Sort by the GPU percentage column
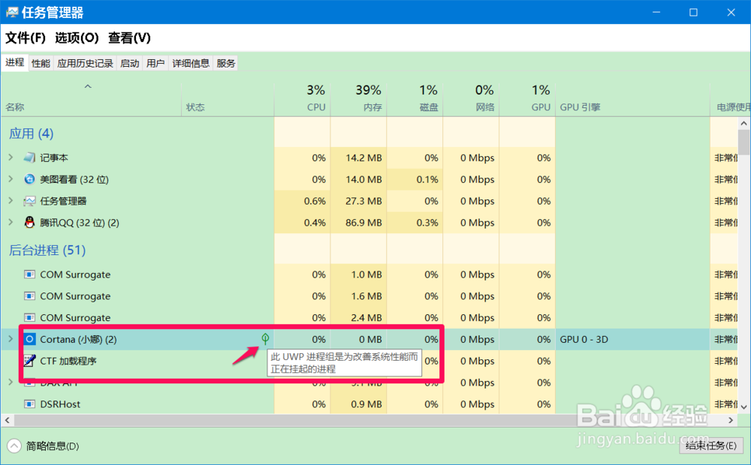This screenshot has height=465, width=751. 527,100
